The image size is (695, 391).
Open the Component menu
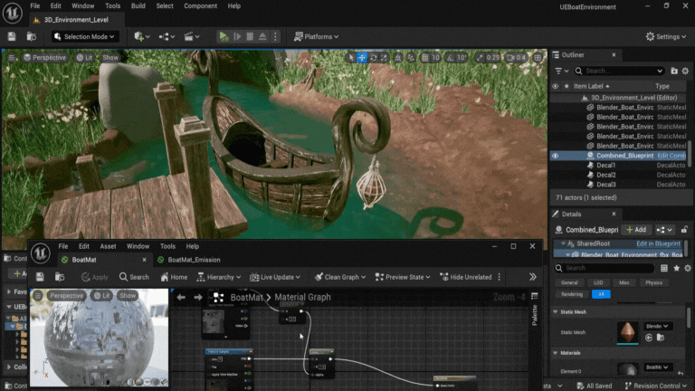tap(200, 5)
